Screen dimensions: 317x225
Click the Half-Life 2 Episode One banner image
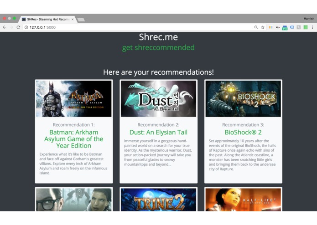(243, 200)
